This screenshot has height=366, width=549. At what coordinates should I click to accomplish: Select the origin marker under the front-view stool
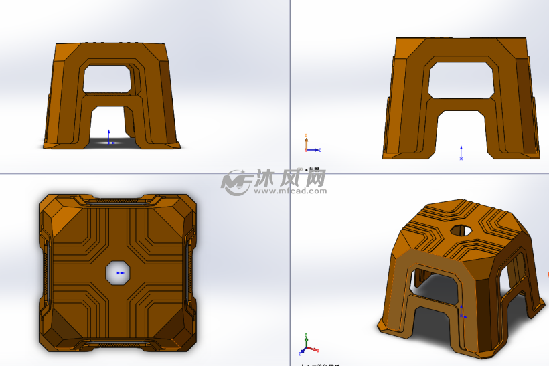(110, 141)
